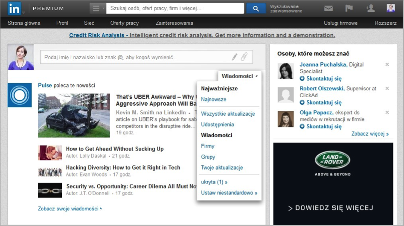Click the Pulse link in feed header

(45, 85)
